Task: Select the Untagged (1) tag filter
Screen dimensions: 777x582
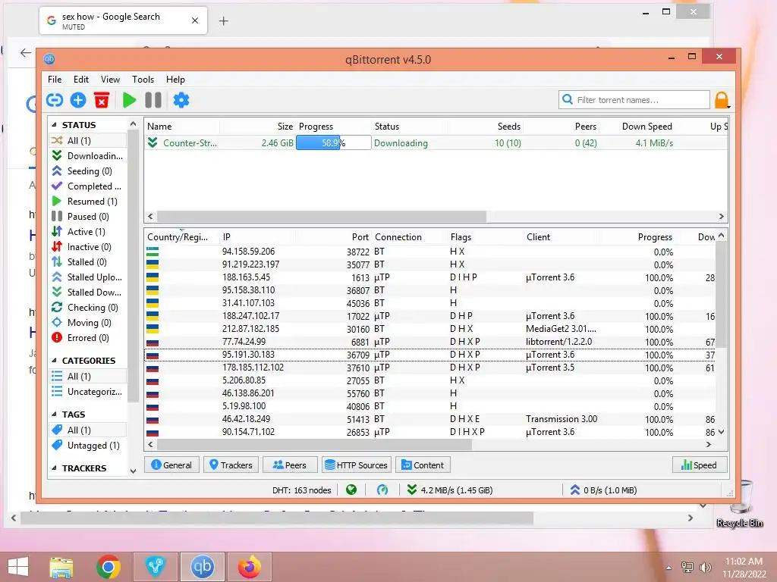Action: [87, 446]
